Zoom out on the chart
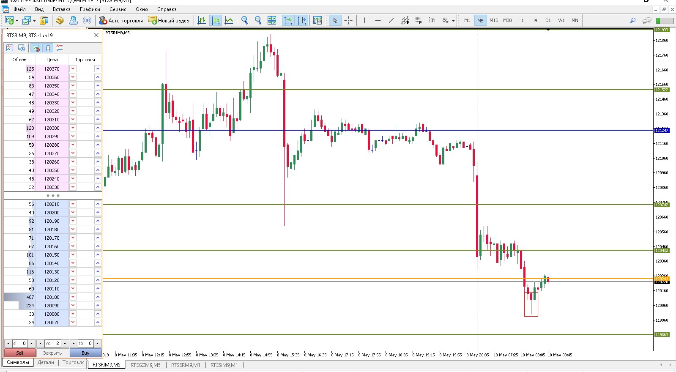 click(x=258, y=20)
